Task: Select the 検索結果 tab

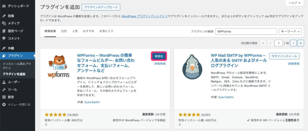Action: tap(50, 31)
